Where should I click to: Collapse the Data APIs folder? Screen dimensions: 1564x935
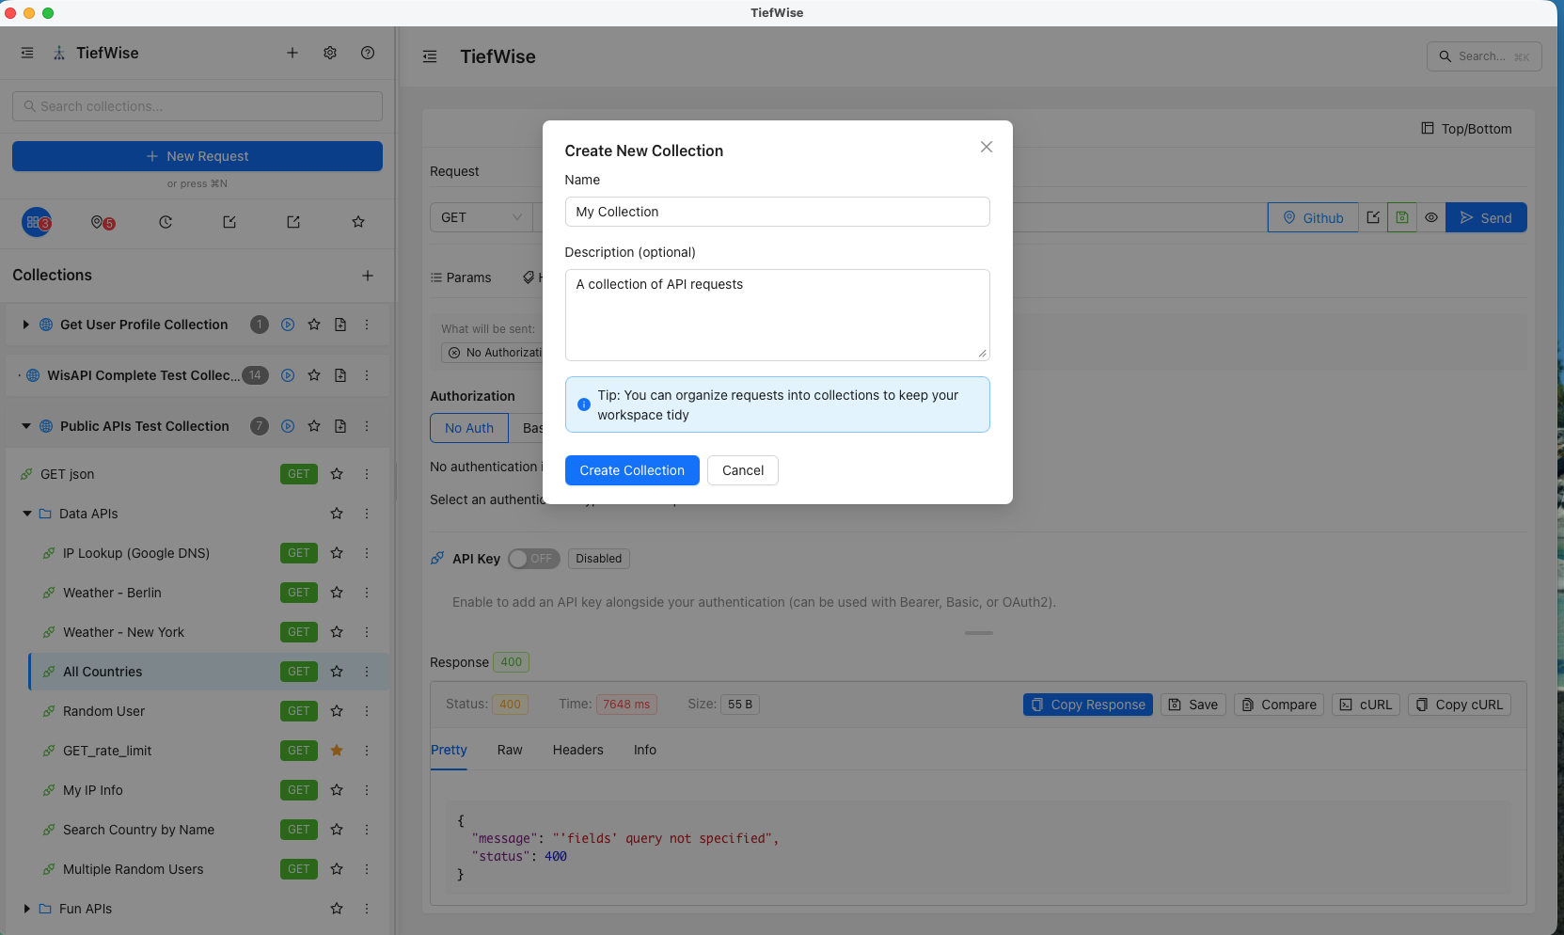[x=26, y=514]
